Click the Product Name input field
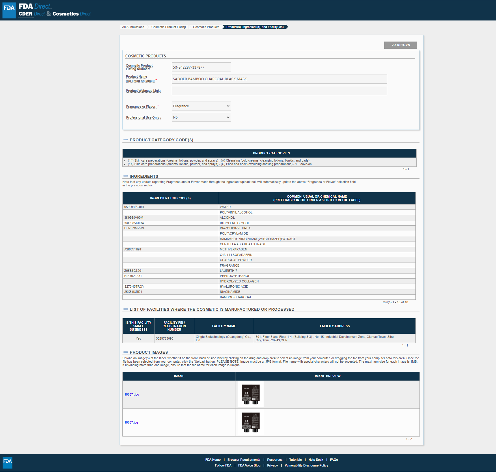 pyautogui.click(x=279, y=79)
